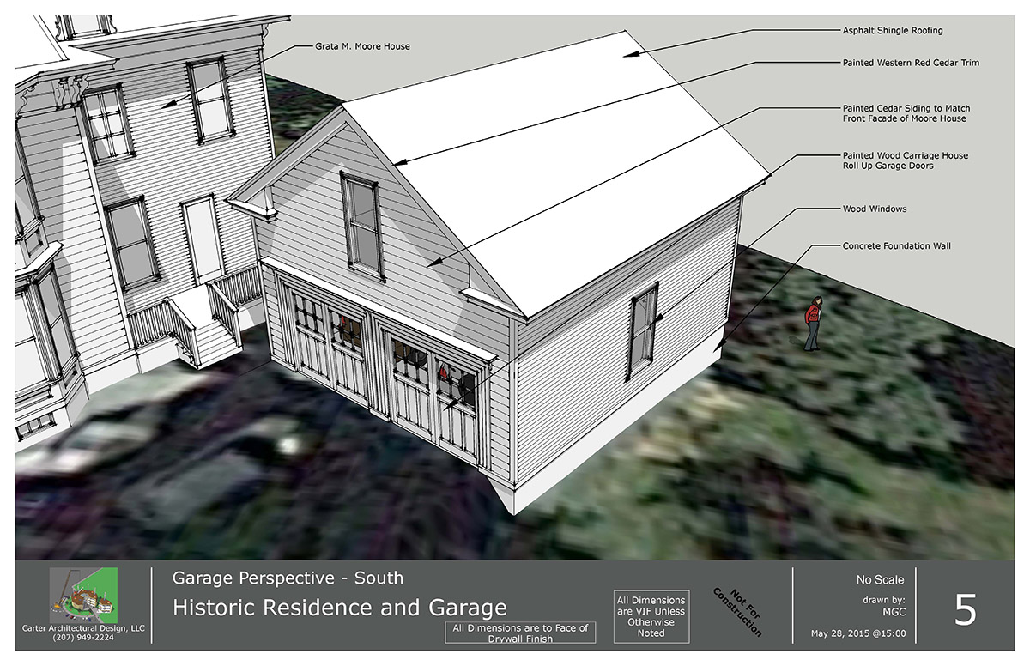
Task: Click the "Painted Cedar Siding to Match" annotation
Action: click(x=906, y=113)
